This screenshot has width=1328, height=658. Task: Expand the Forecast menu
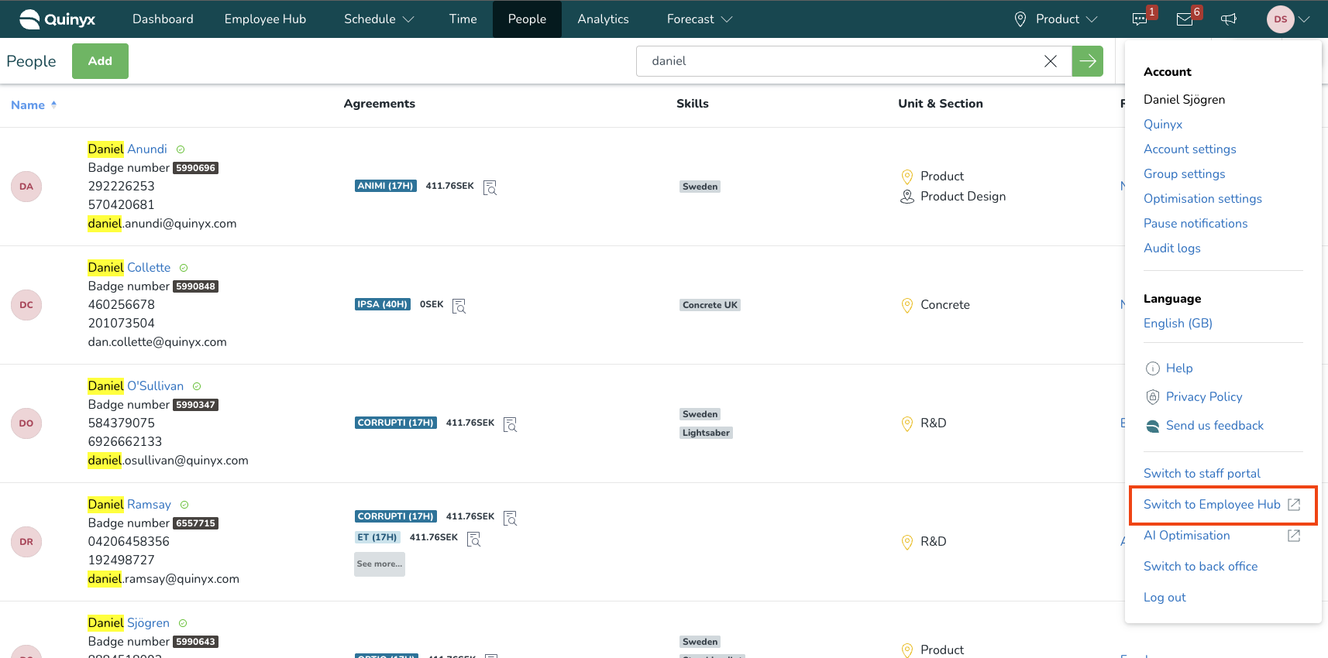700,19
